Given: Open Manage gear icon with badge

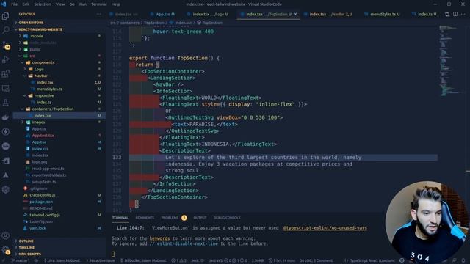Looking at the screenshot, I should click(x=5, y=250).
